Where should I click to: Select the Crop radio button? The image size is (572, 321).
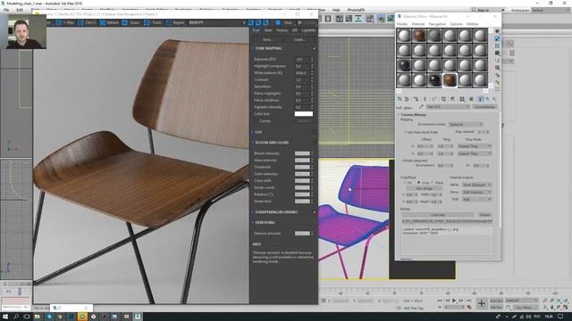point(418,182)
